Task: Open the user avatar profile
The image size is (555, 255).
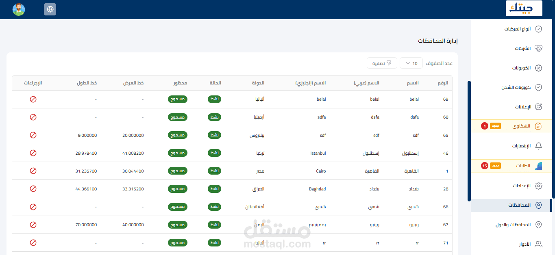Action: (x=19, y=9)
